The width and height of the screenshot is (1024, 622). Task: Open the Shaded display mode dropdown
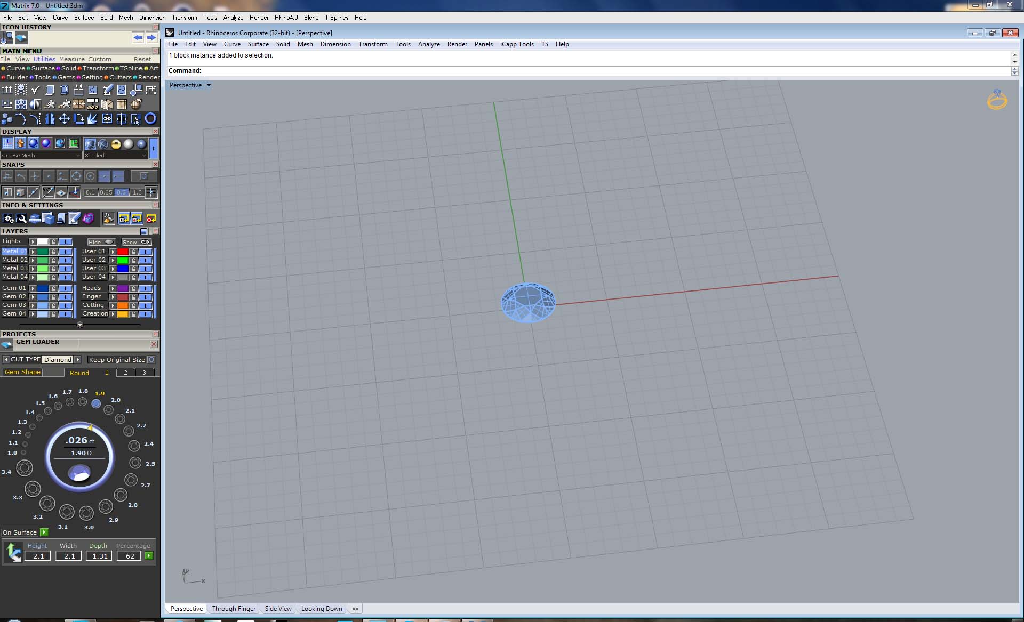click(x=115, y=156)
